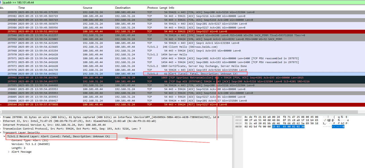Image resolution: width=365 pixels, height=168 pixels.
Task: Sort by the Source column header
Action: pyautogui.click(x=88, y=8)
